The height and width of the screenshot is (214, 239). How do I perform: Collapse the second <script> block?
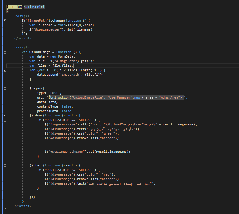tap(5, 48)
